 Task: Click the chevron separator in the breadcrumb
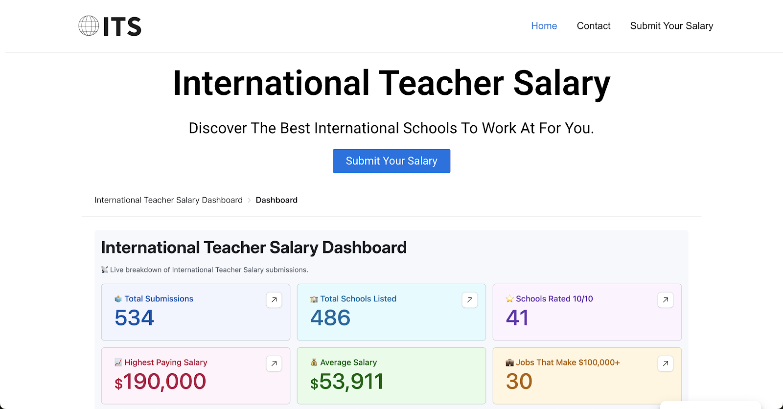tap(249, 200)
